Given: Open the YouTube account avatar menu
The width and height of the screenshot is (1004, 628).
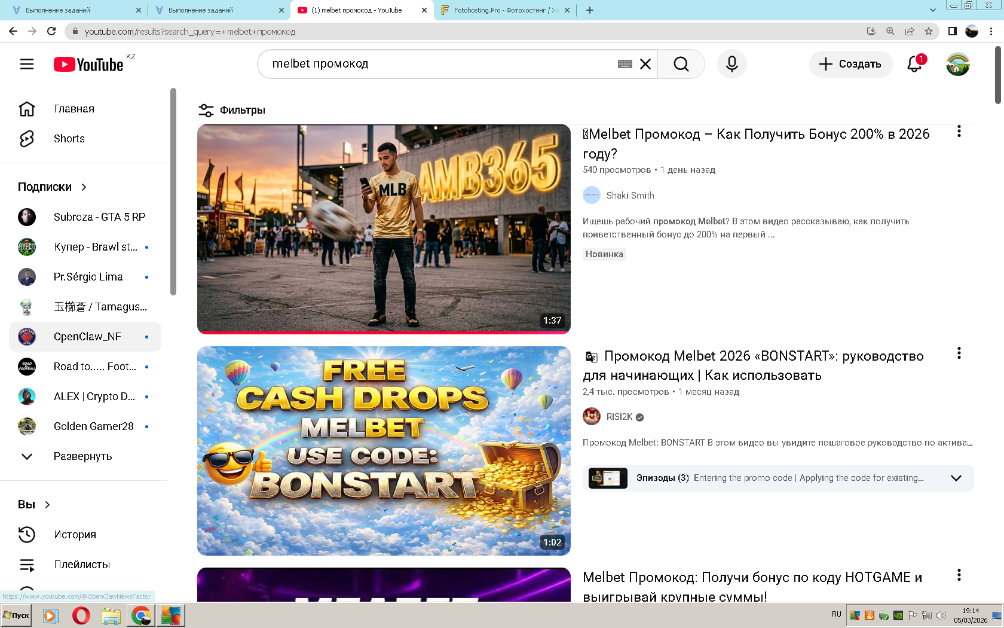Looking at the screenshot, I should [958, 64].
